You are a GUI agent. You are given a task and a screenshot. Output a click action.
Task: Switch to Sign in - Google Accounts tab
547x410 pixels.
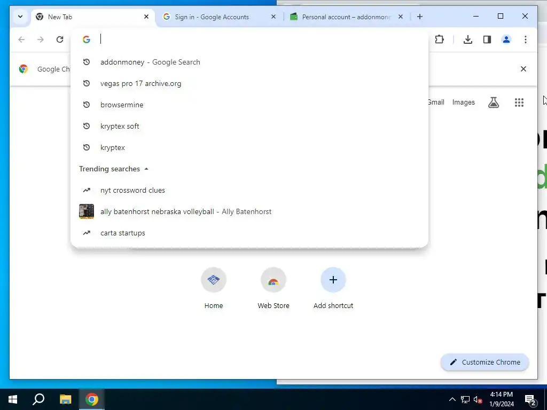pyautogui.click(x=220, y=17)
